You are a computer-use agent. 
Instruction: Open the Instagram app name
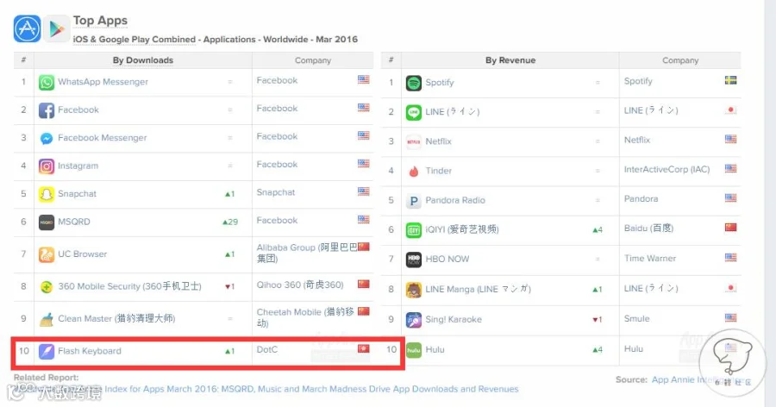[78, 166]
